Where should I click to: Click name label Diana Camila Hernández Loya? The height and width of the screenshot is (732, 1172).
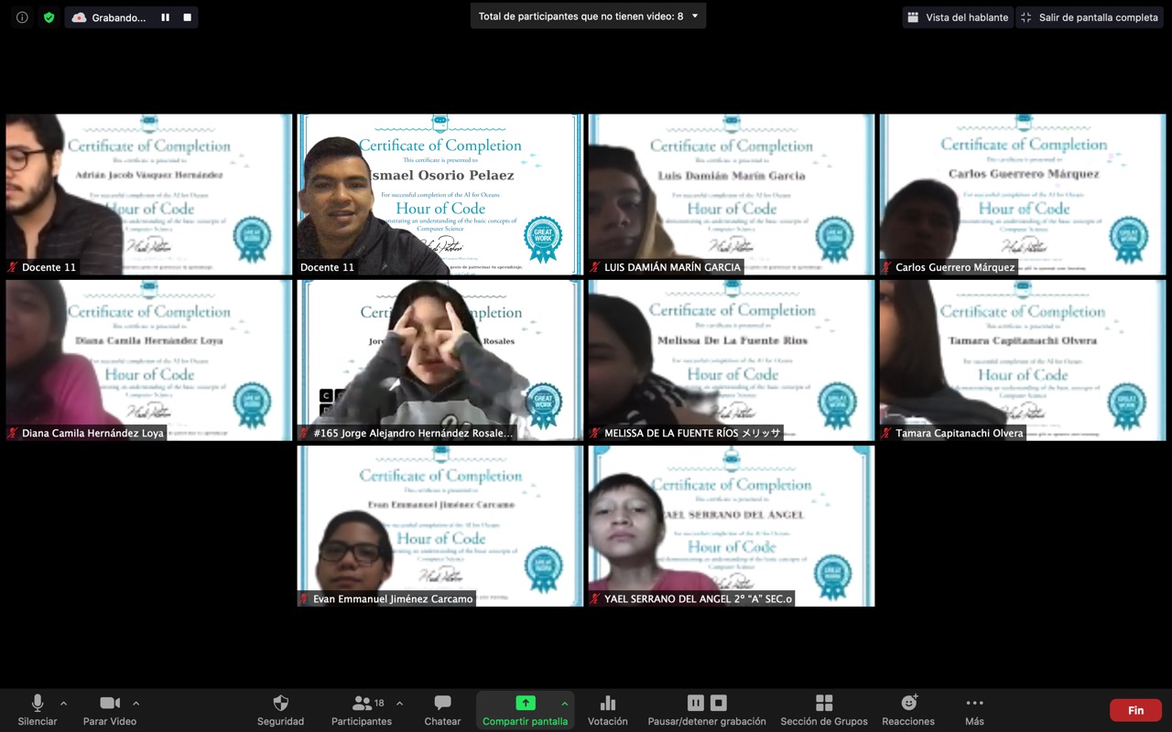click(x=92, y=433)
